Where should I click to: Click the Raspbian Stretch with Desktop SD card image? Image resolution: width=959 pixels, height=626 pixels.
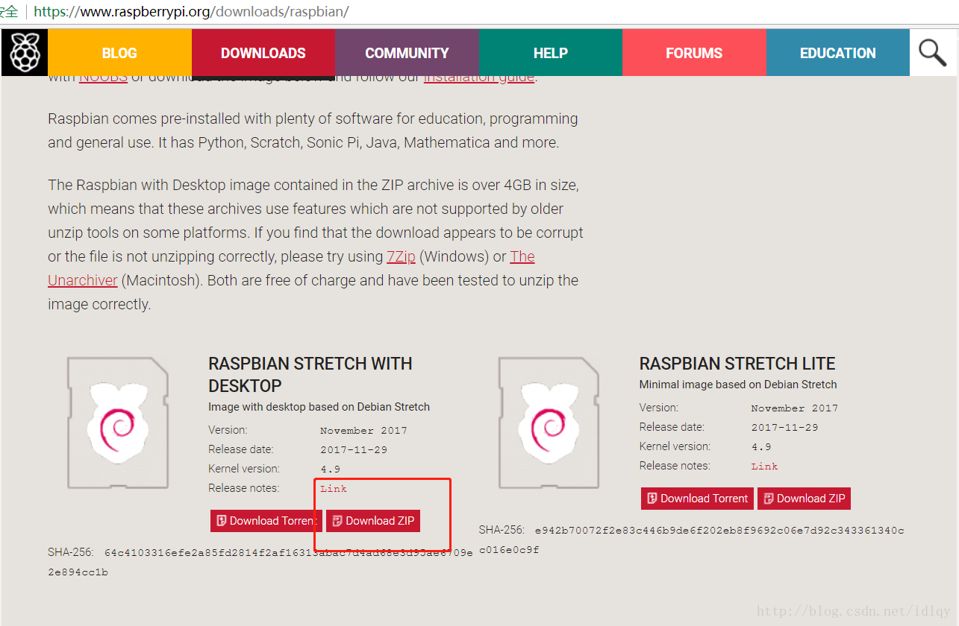[x=118, y=423]
